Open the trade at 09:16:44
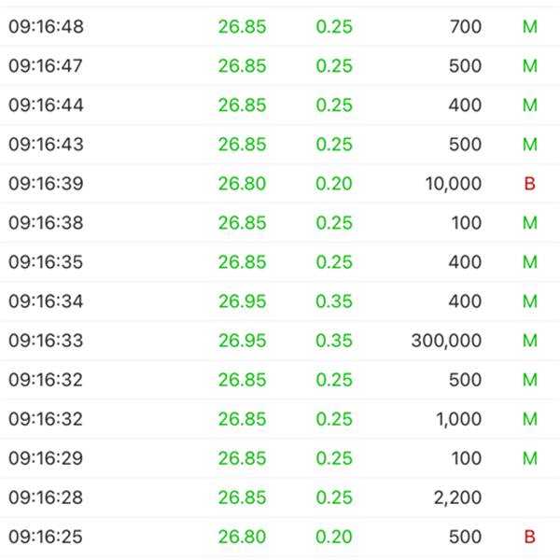This screenshot has width=560, height=560. pyautogui.click(x=280, y=105)
